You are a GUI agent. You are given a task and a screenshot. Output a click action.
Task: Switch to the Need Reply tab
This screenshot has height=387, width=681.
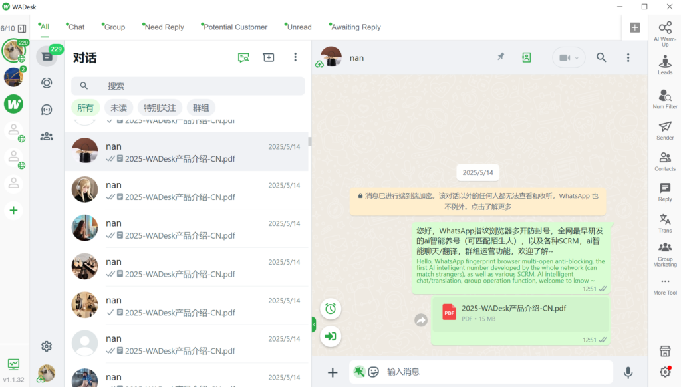pyautogui.click(x=164, y=27)
